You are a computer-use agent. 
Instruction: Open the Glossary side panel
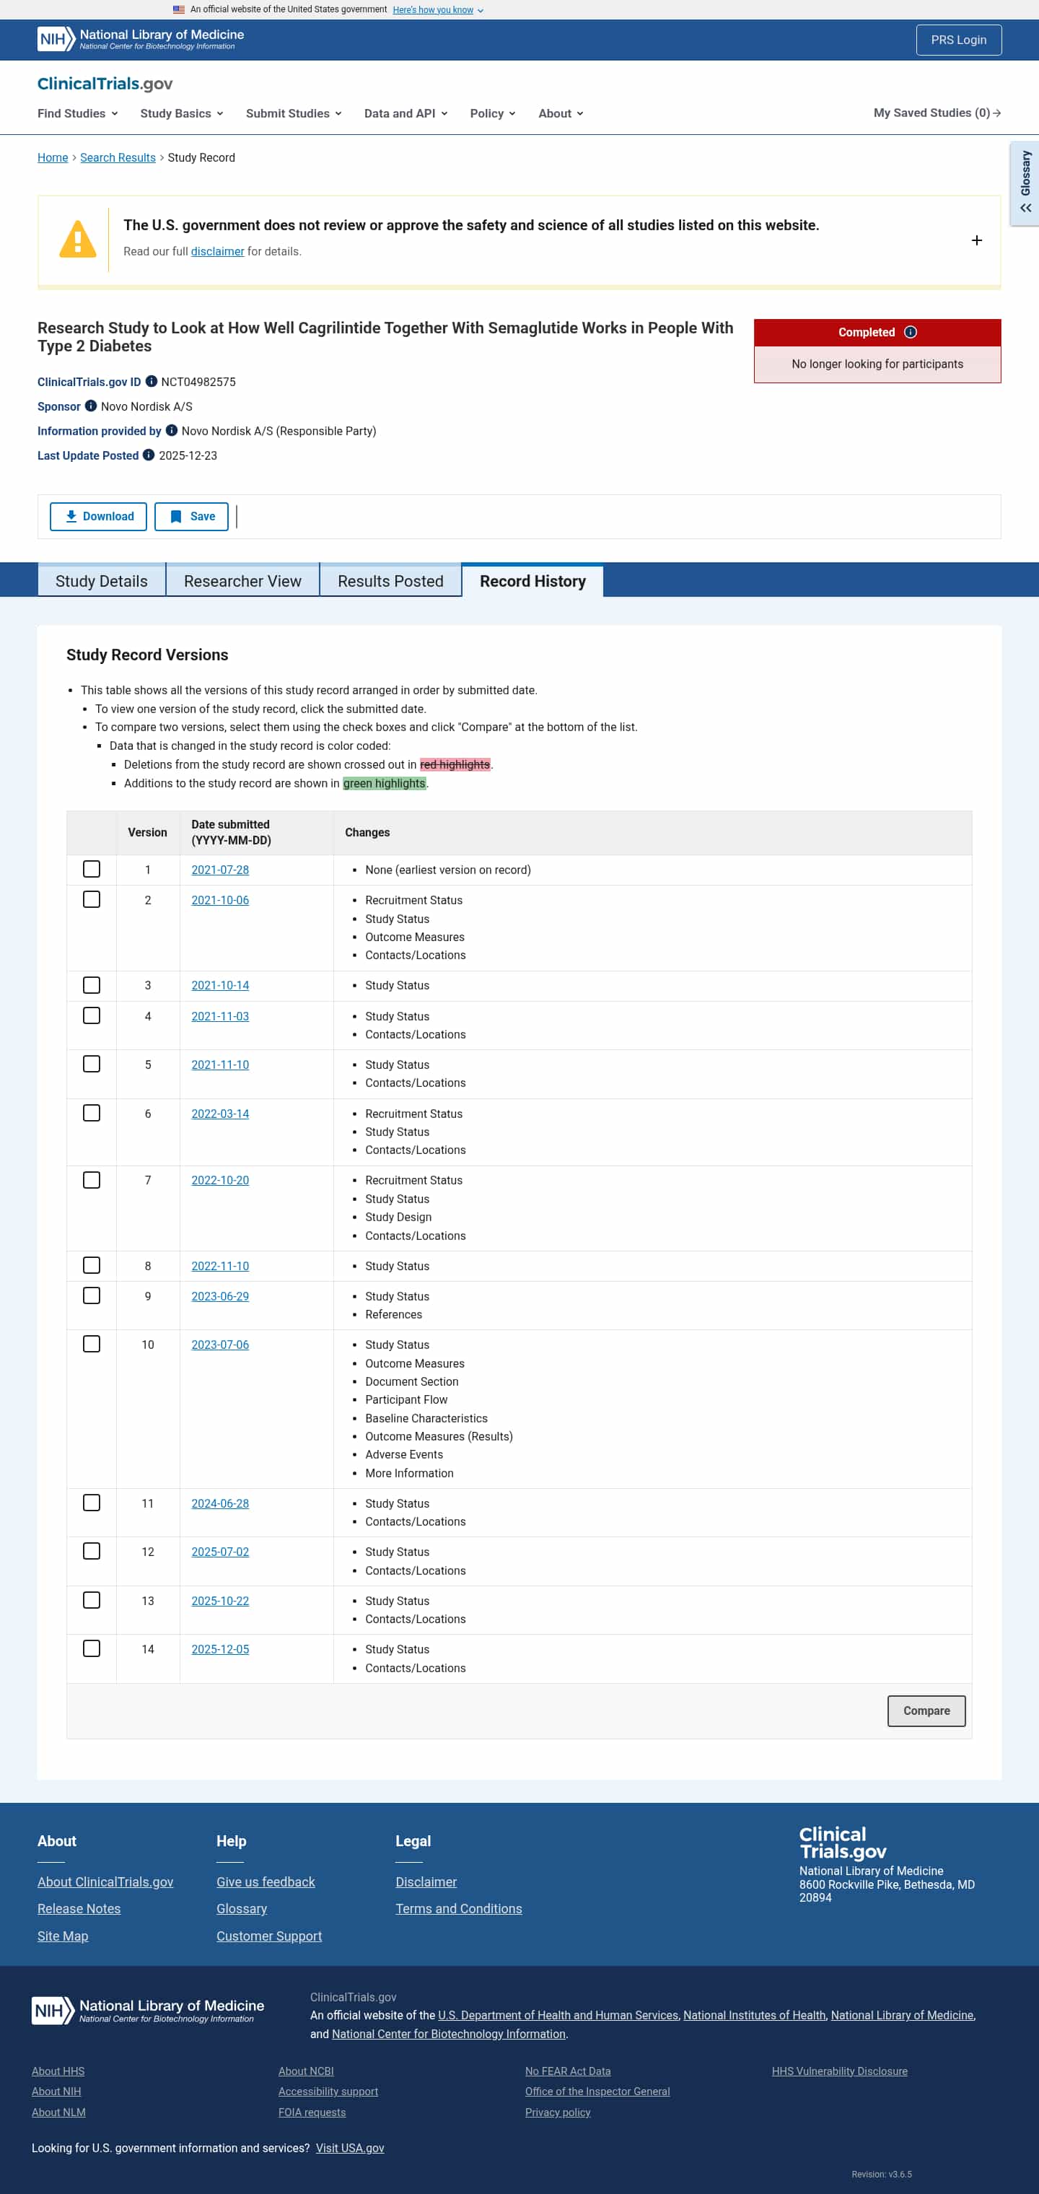tap(1025, 183)
